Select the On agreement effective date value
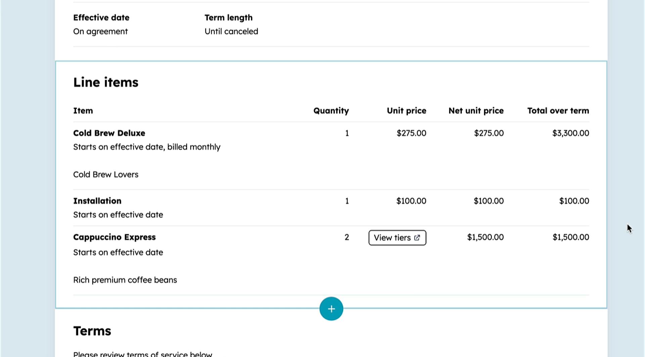This screenshot has height=357, width=645. (x=100, y=32)
